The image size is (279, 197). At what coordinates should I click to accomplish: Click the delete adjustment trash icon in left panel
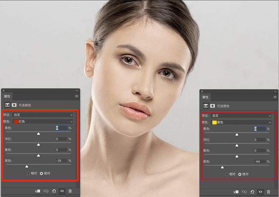coord(70,191)
